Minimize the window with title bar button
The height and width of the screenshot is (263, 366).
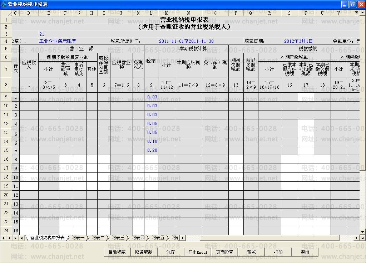click(345, 4)
